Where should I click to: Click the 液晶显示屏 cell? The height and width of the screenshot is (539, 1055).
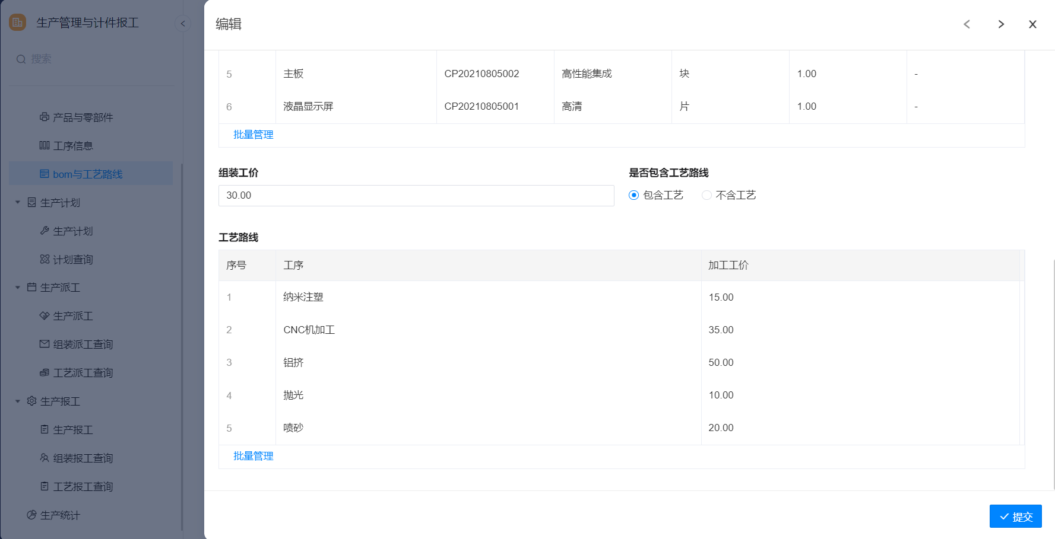coord(356,106)
